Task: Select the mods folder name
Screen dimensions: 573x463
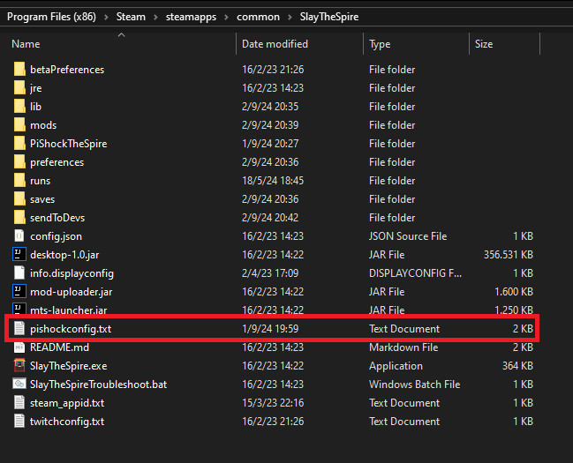Action: pyautogui.click(x=43, y=125)
